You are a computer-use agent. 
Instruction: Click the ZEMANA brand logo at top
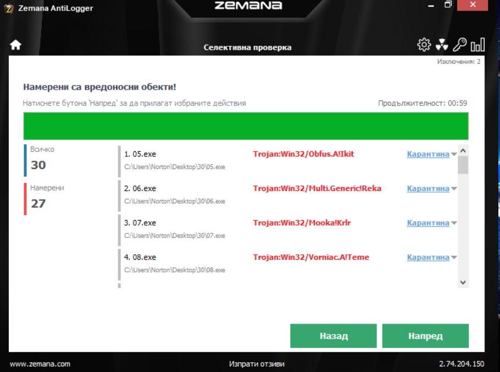(248, 6)
